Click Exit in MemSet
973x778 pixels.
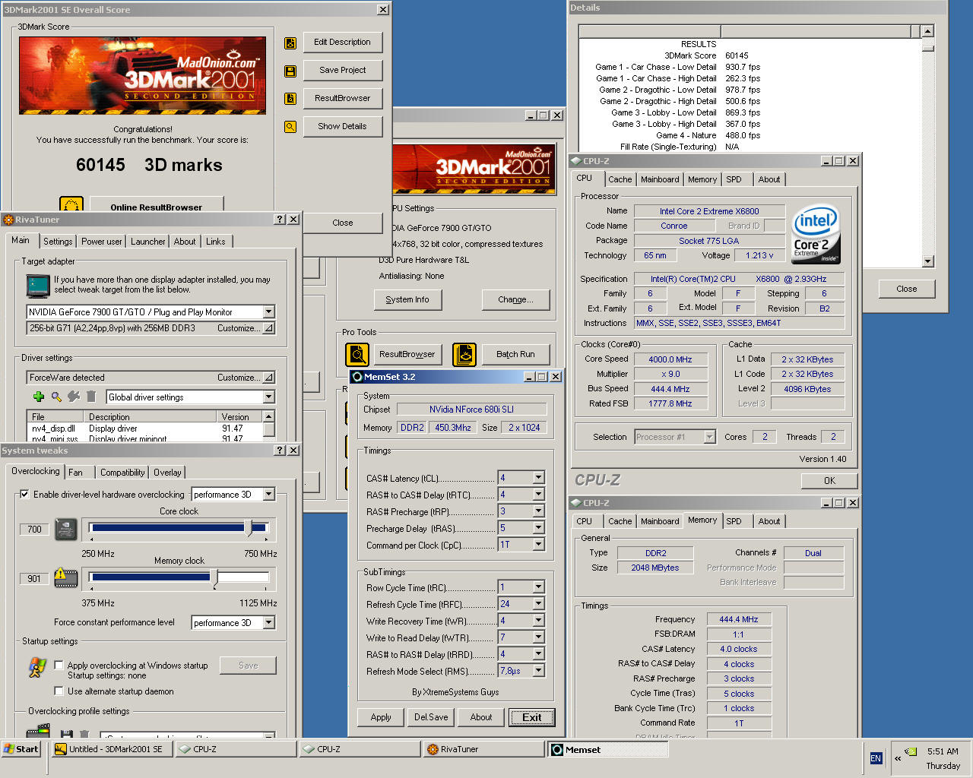[x=532, y=717]
